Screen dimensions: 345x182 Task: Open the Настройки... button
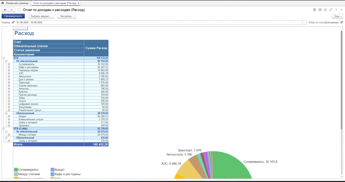(x=67, y=16)
